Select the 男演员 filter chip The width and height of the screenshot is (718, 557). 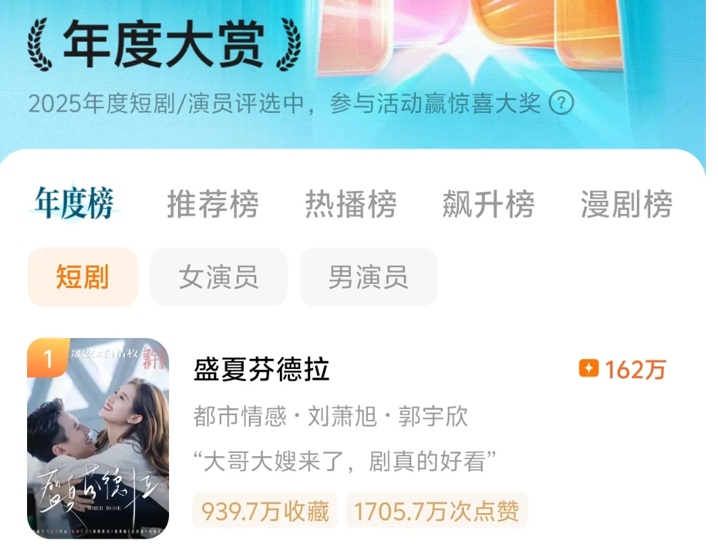[368, 277]
